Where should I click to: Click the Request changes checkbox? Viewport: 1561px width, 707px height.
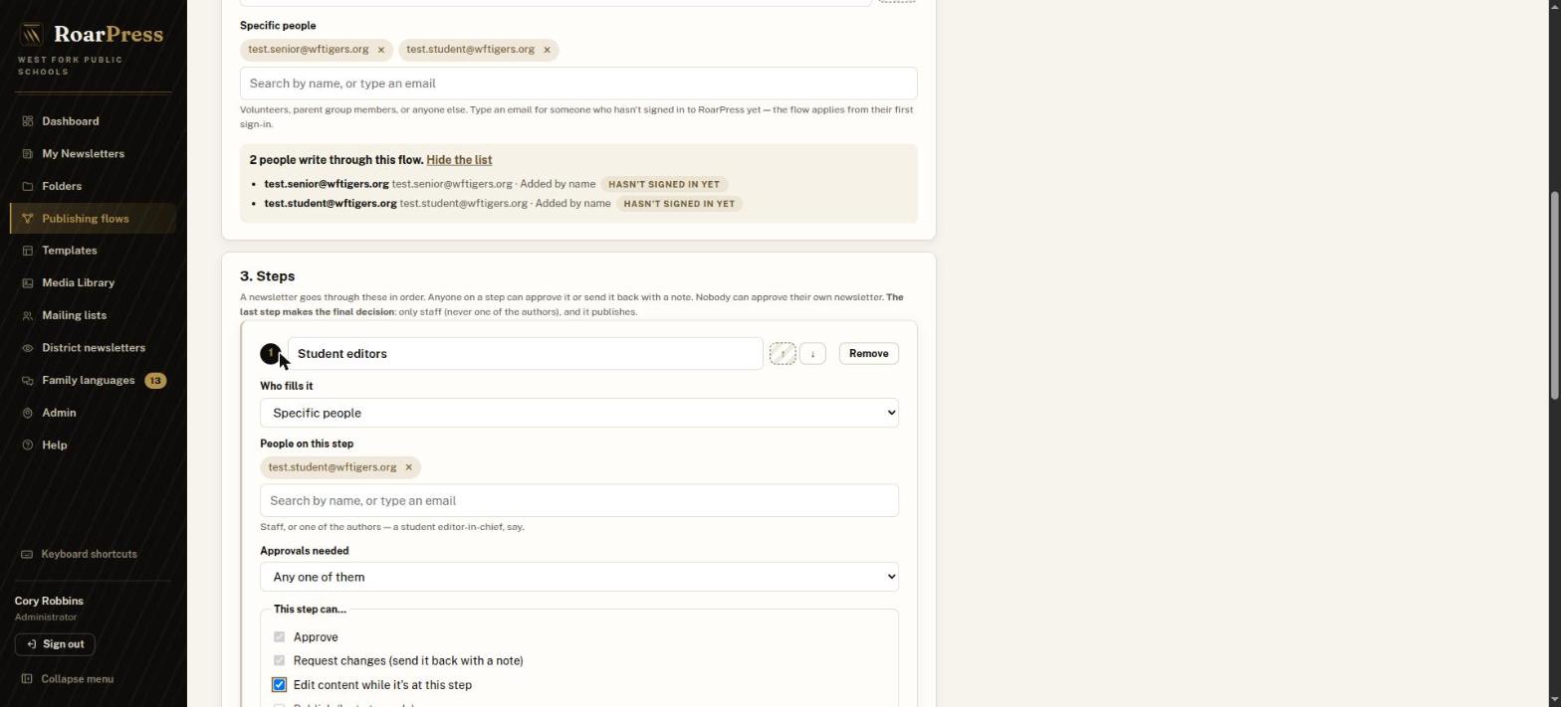[x=279, y=661]
